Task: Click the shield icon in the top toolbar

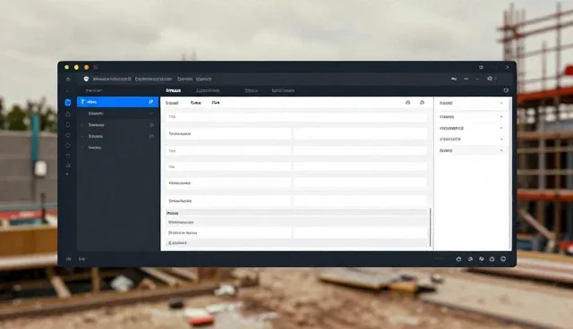Action: [x=86, y=79]
